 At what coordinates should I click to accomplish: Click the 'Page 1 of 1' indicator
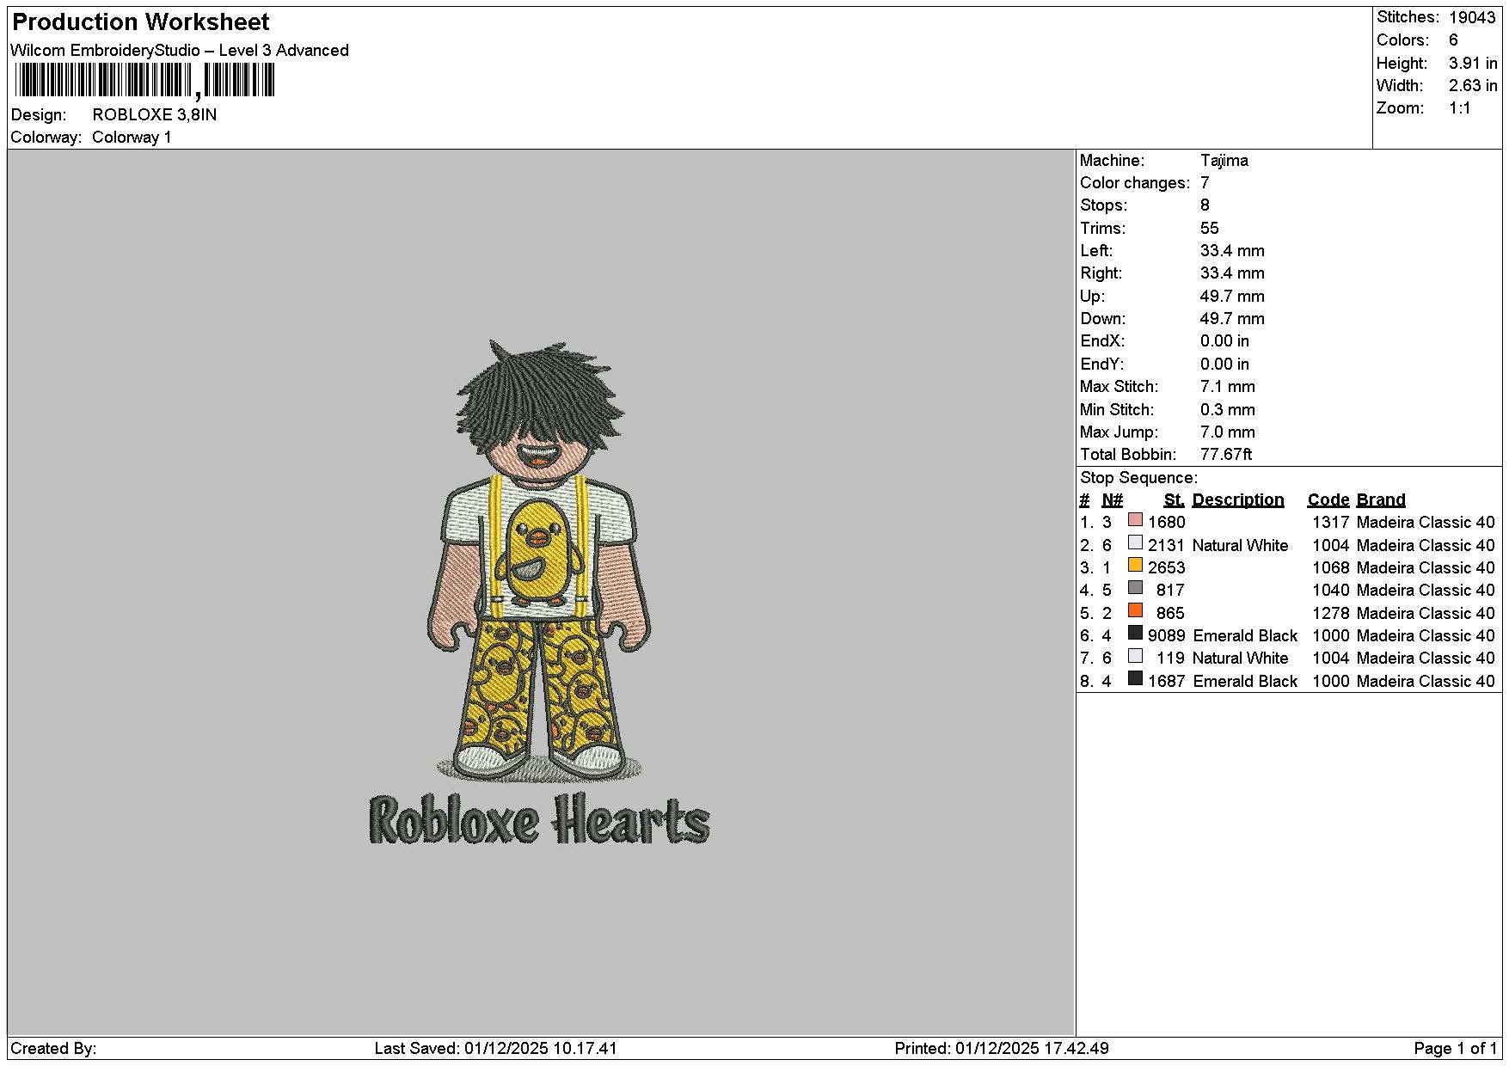[1456, 1049]
